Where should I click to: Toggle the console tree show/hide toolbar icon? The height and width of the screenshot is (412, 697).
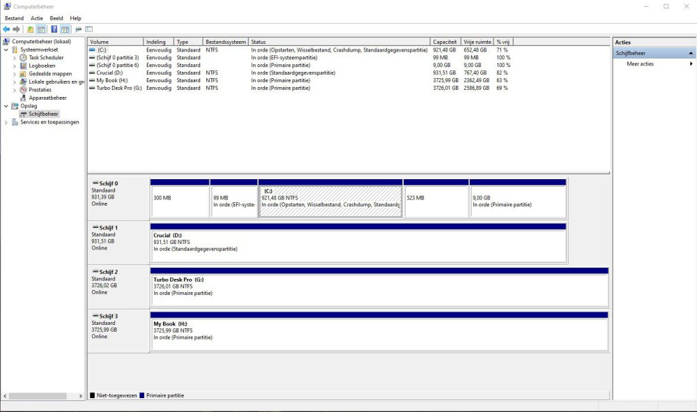41,29
